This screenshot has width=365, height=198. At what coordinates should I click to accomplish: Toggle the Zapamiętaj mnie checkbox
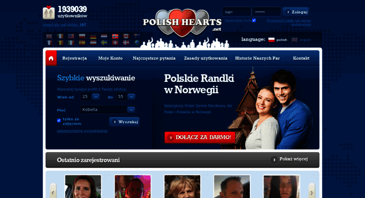[254, 21]
